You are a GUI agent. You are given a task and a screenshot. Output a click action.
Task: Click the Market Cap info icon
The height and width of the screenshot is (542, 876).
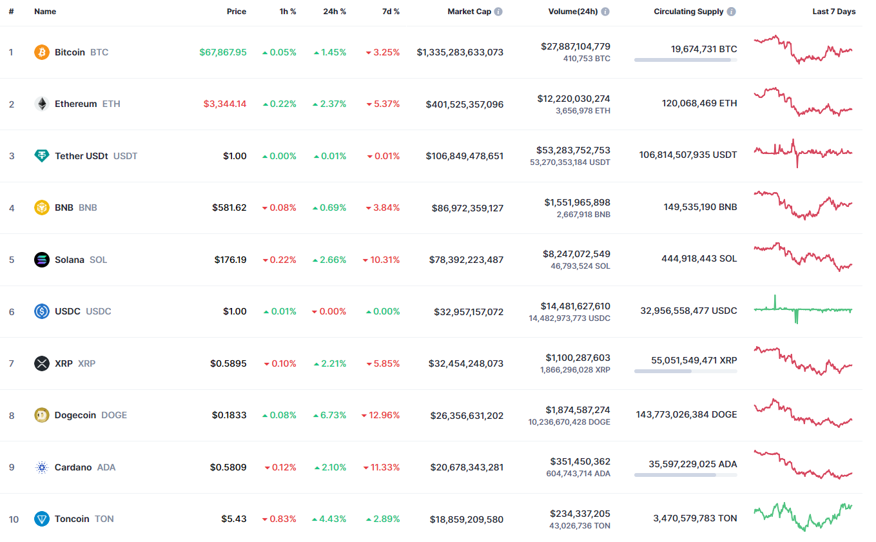tap(498, 12)
